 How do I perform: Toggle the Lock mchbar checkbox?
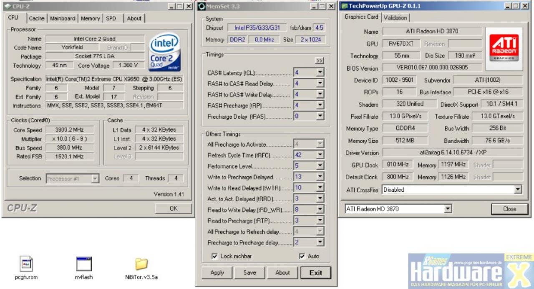pos(214,256)
